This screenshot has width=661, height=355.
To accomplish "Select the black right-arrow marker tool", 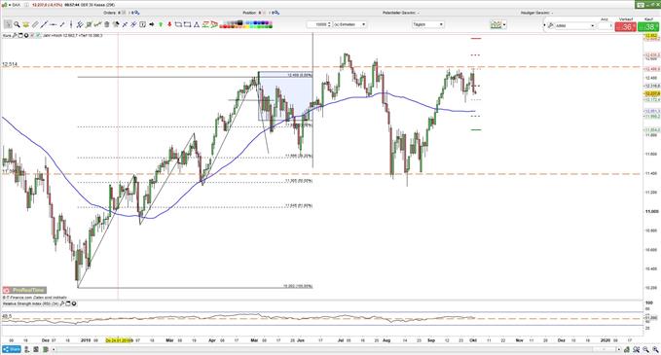I will 151,24.
